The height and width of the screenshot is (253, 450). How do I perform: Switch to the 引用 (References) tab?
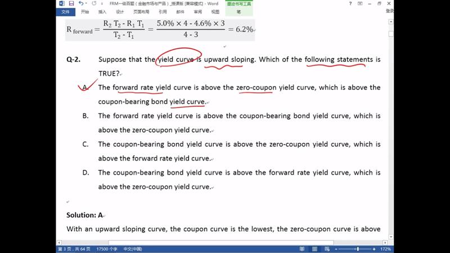(163, 12)
